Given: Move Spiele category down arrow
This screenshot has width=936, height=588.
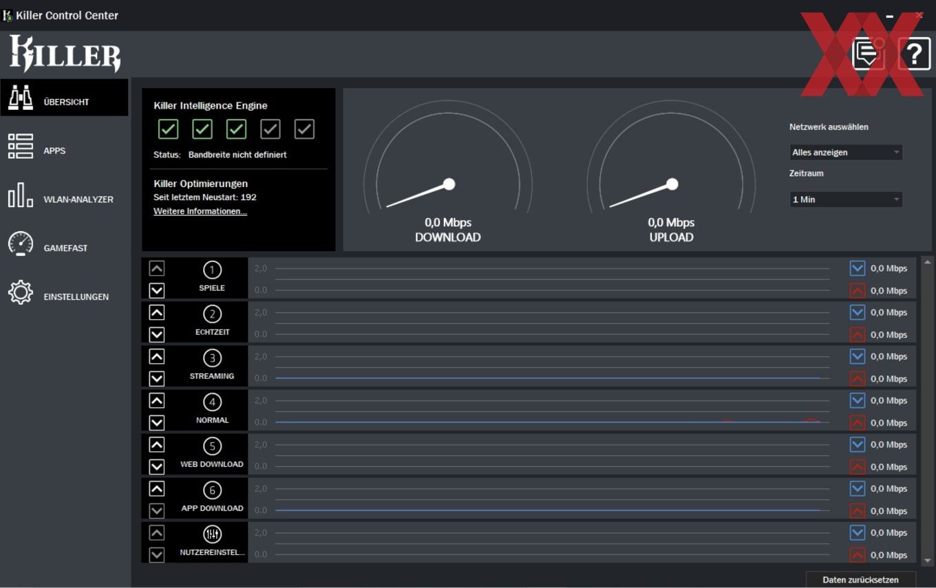Looking at the screenshot, I should click(x=157, y=290).
